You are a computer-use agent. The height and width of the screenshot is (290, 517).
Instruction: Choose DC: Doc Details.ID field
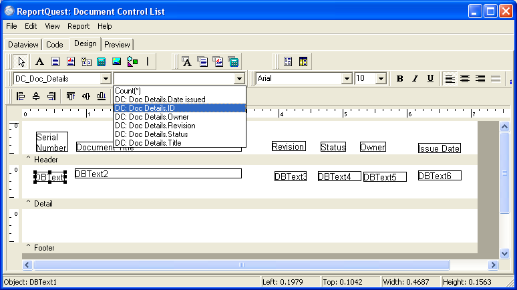pyautogui.click(x=180, y=108)
